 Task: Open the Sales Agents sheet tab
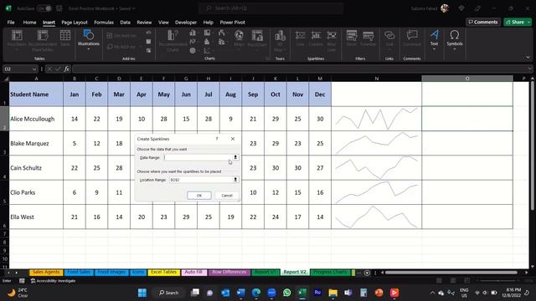pos(46,272)
